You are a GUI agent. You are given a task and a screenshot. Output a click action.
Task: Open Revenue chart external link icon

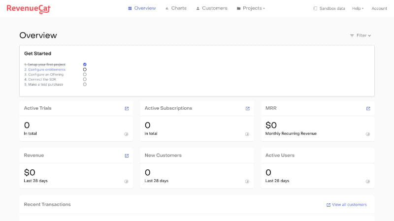point(127,156)
